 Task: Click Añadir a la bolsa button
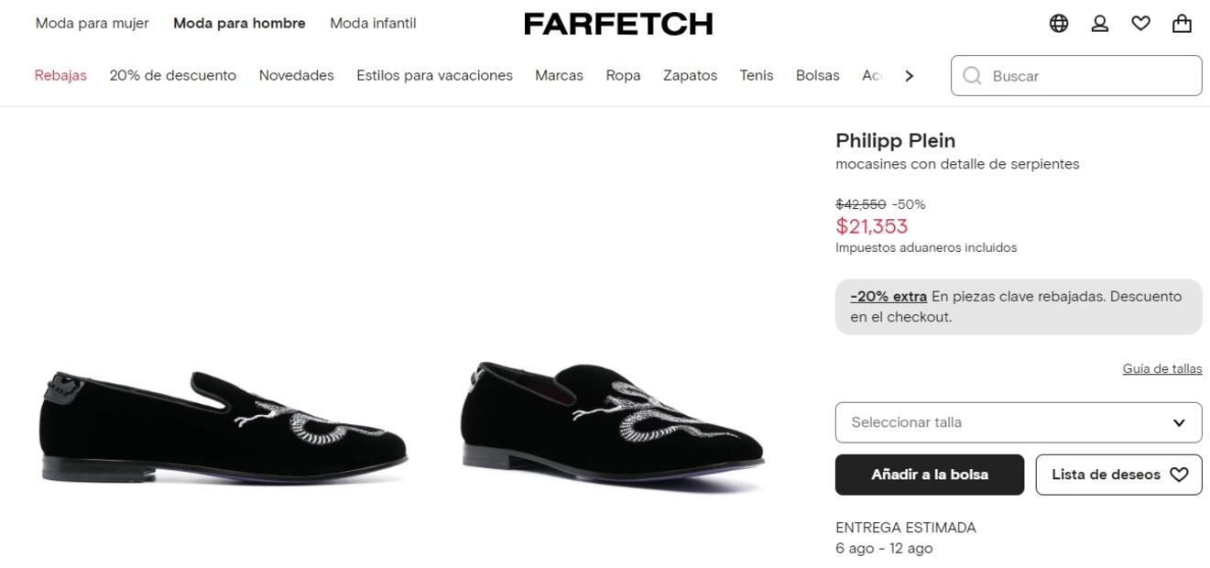[929, 475]
